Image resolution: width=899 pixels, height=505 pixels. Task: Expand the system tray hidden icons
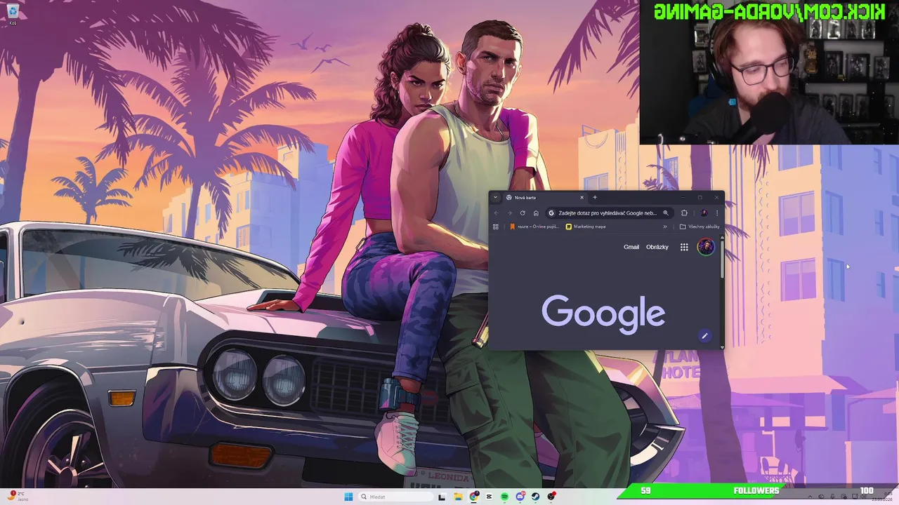pyautogui.click(x=810, y=497)
